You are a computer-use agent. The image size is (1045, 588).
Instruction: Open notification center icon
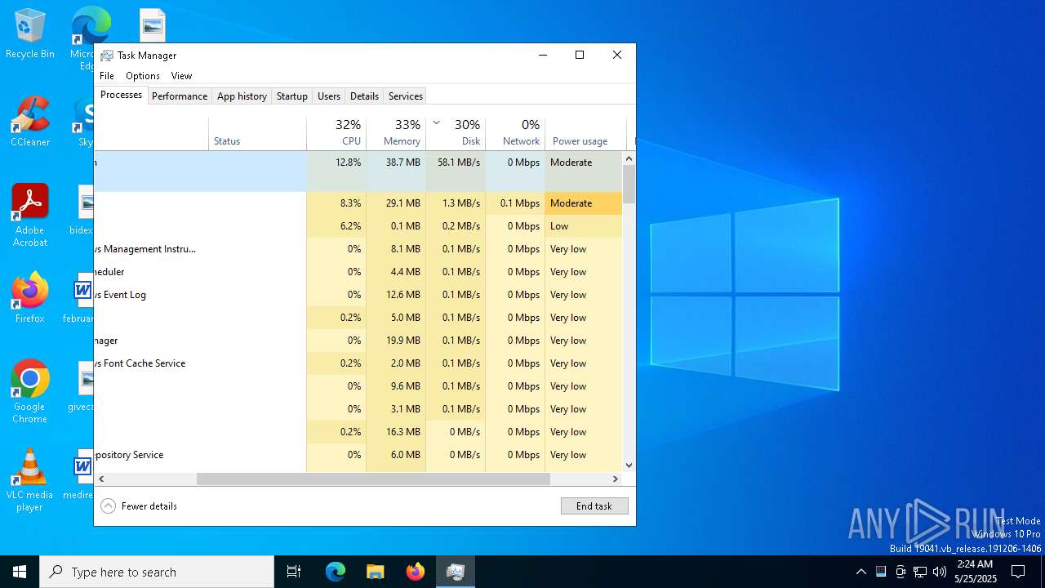[x=1018, y=572]
